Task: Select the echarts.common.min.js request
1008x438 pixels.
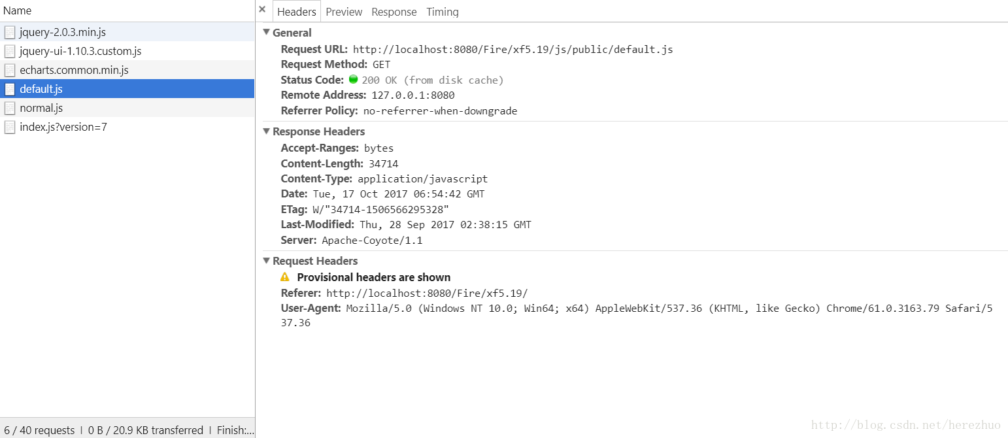Action: (127, 70)
